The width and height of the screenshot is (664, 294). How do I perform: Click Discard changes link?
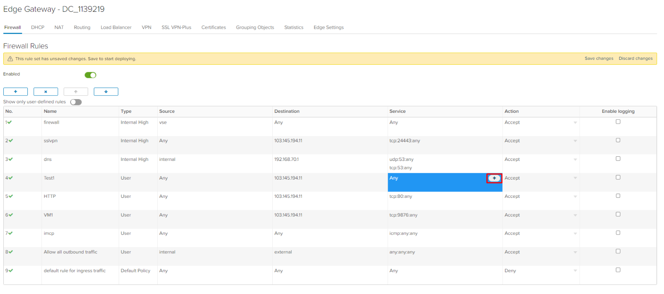[635, 58]
